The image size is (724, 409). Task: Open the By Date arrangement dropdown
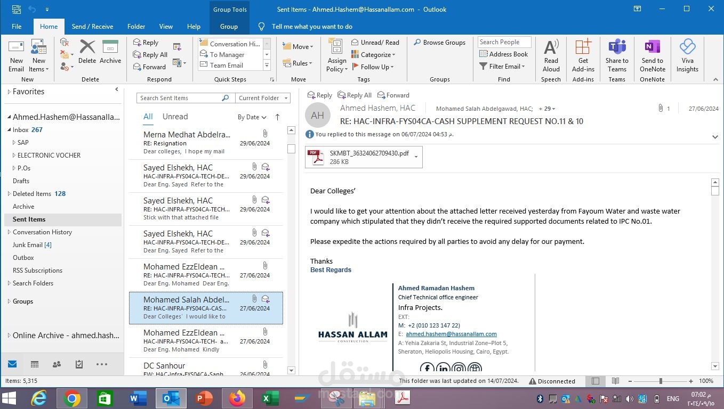252,117
